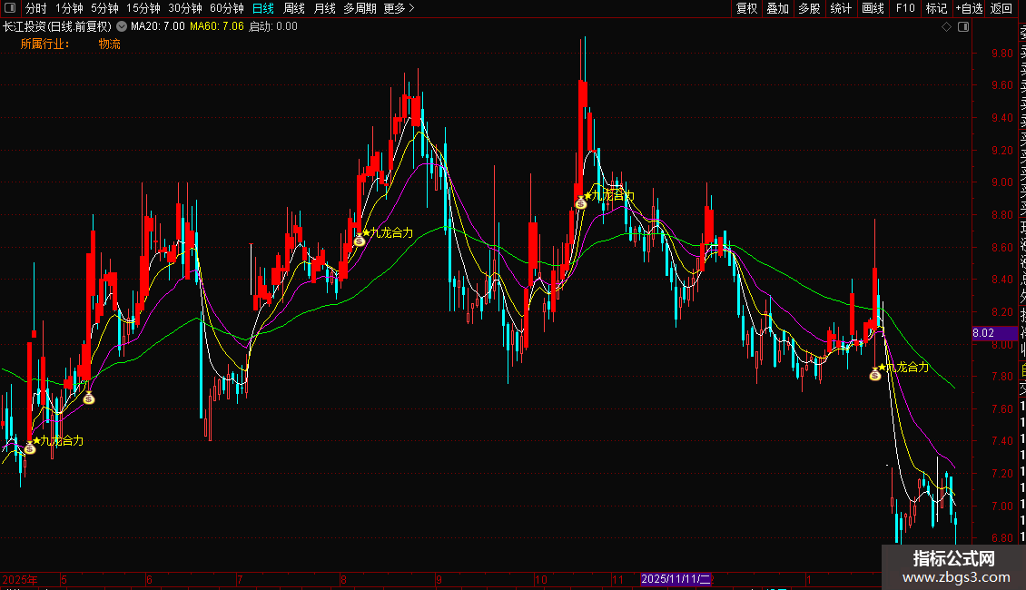Click the 统计 statistics button

(841, 8)
